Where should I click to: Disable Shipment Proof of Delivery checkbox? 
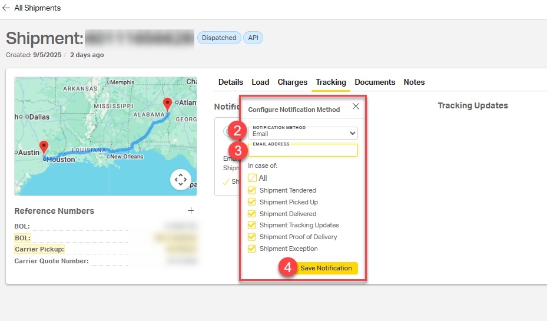[252, 237]
